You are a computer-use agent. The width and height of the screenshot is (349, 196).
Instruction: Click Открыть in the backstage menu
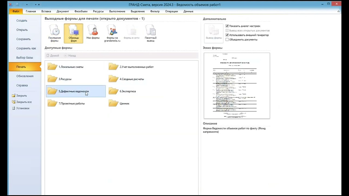point(25,30)
